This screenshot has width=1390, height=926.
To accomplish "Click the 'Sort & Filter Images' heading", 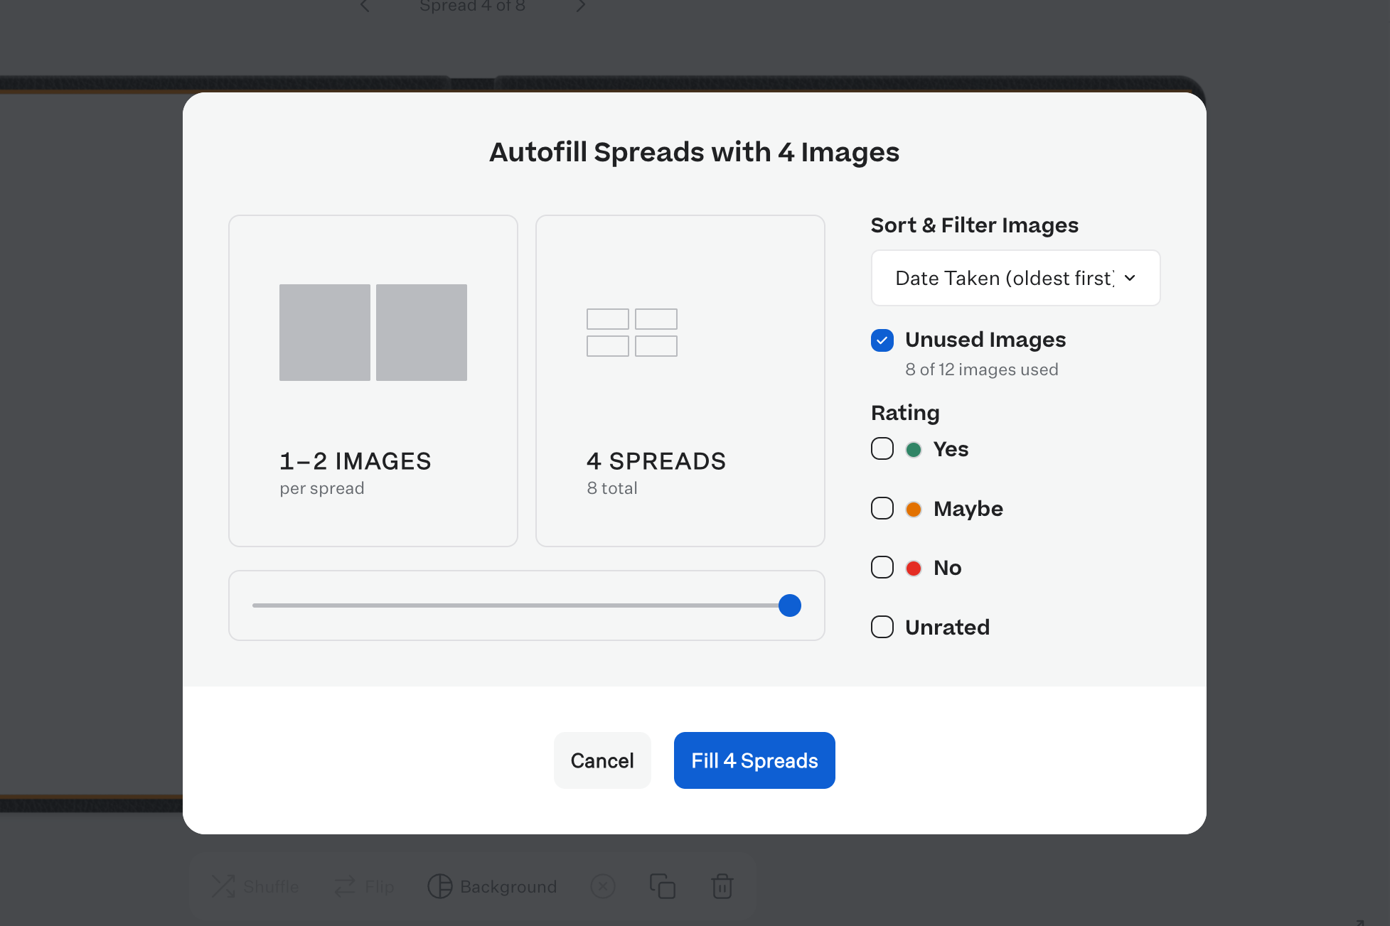I will 974,225.
